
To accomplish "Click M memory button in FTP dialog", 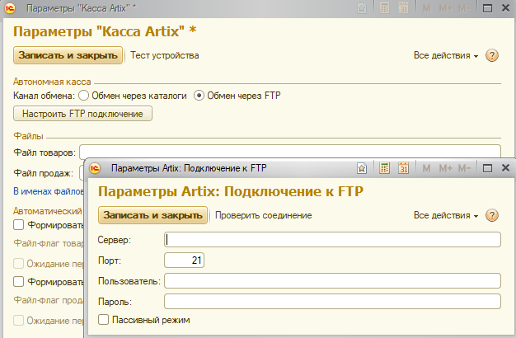I will pyautogui.click(x=426, y=168).
